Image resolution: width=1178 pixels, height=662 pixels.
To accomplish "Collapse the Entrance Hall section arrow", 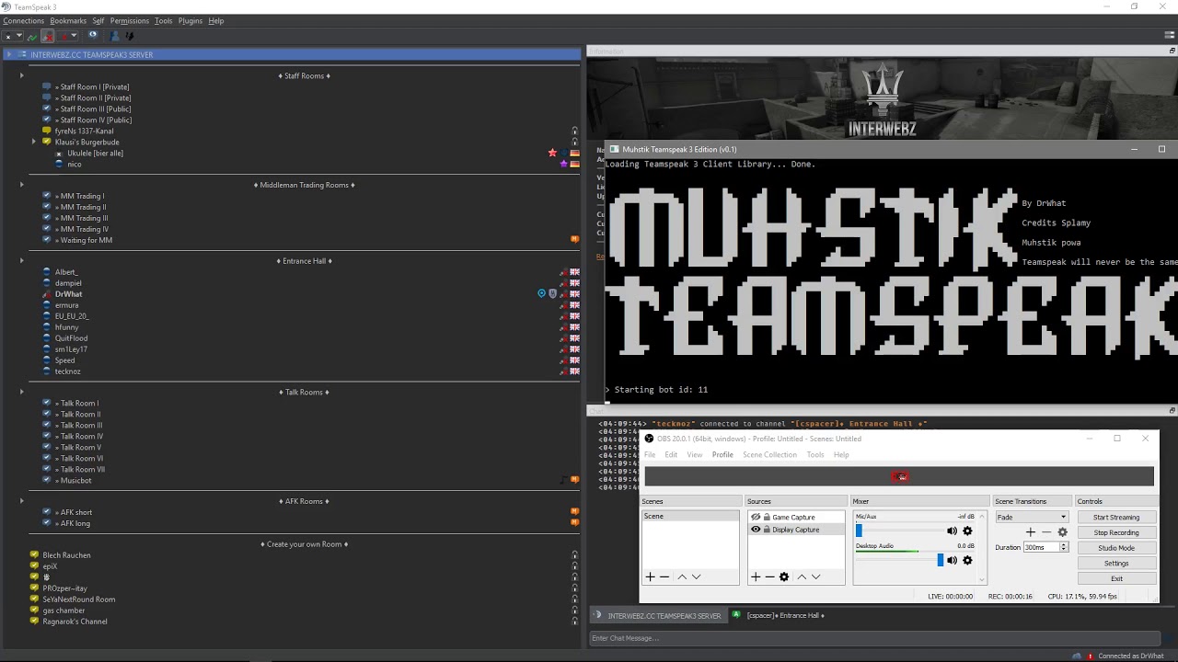I will pyautogui.click(x=21, y=260).
